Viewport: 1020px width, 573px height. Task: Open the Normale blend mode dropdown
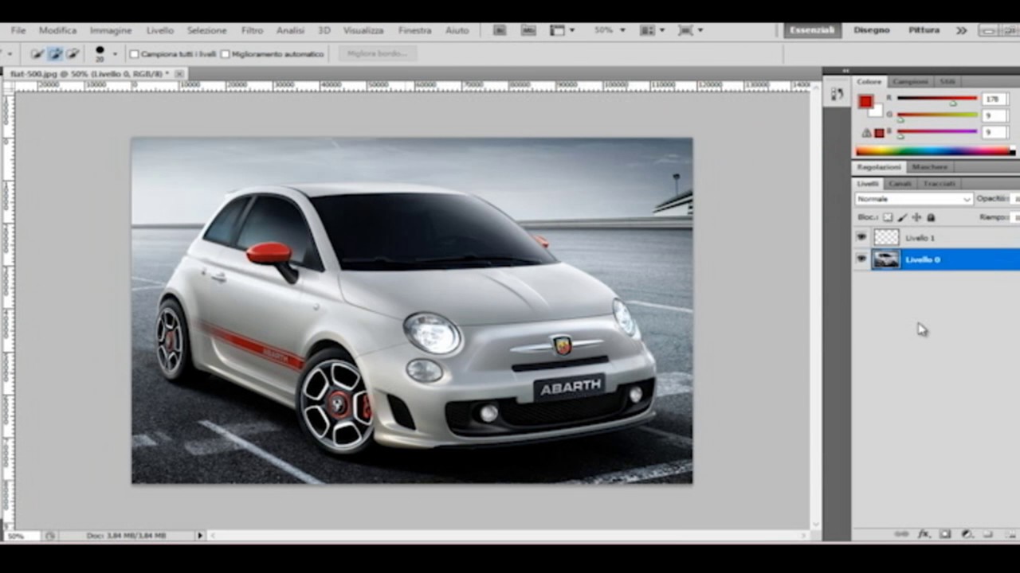tap(914, 199)
